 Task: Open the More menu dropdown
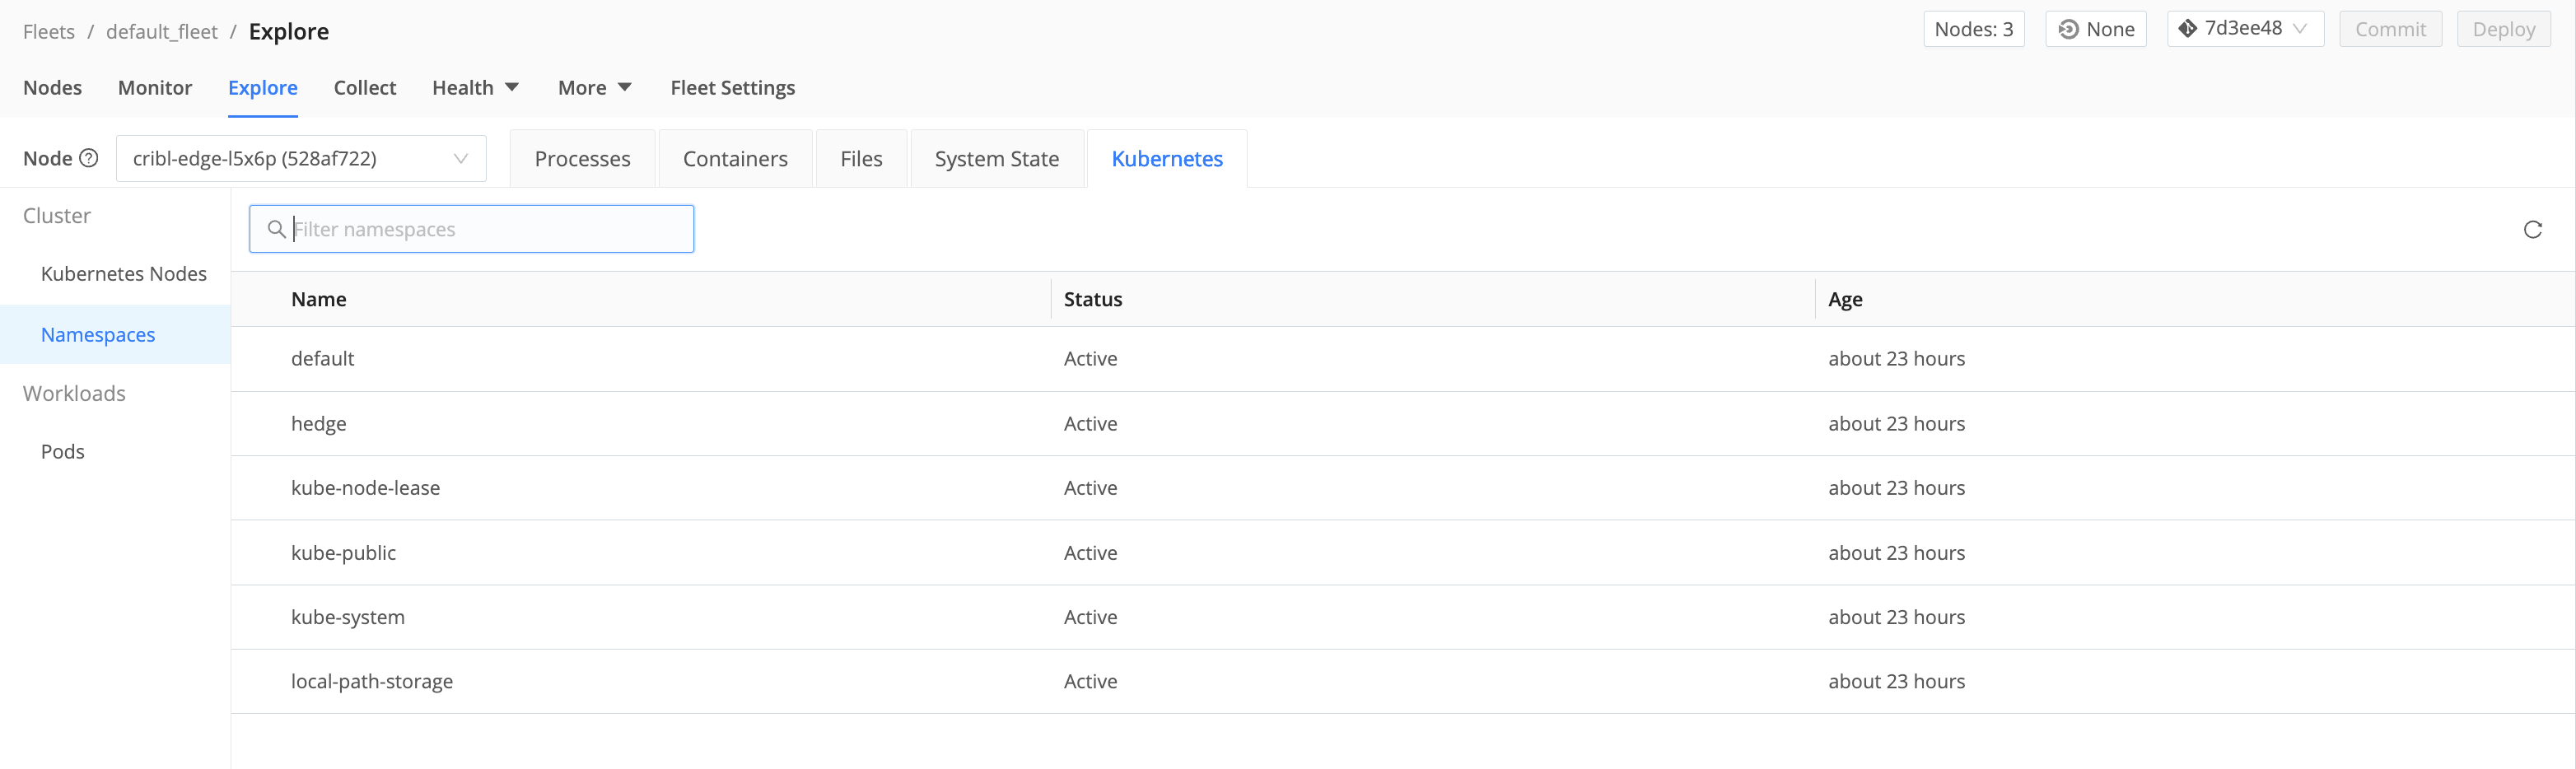pos(594,87)
